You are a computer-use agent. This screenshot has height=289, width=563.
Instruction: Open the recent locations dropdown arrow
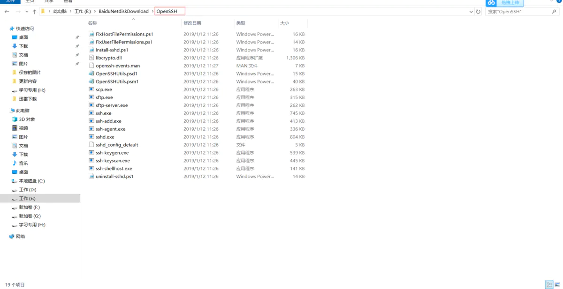(27, 11)
